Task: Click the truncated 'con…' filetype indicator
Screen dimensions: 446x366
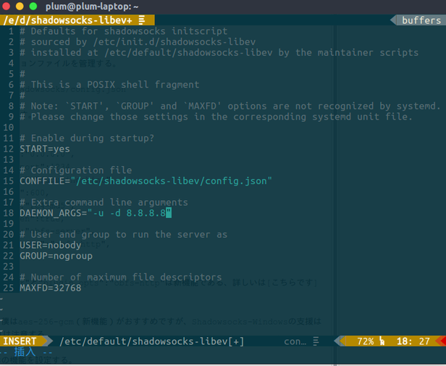Action: [x=295, y=341]
